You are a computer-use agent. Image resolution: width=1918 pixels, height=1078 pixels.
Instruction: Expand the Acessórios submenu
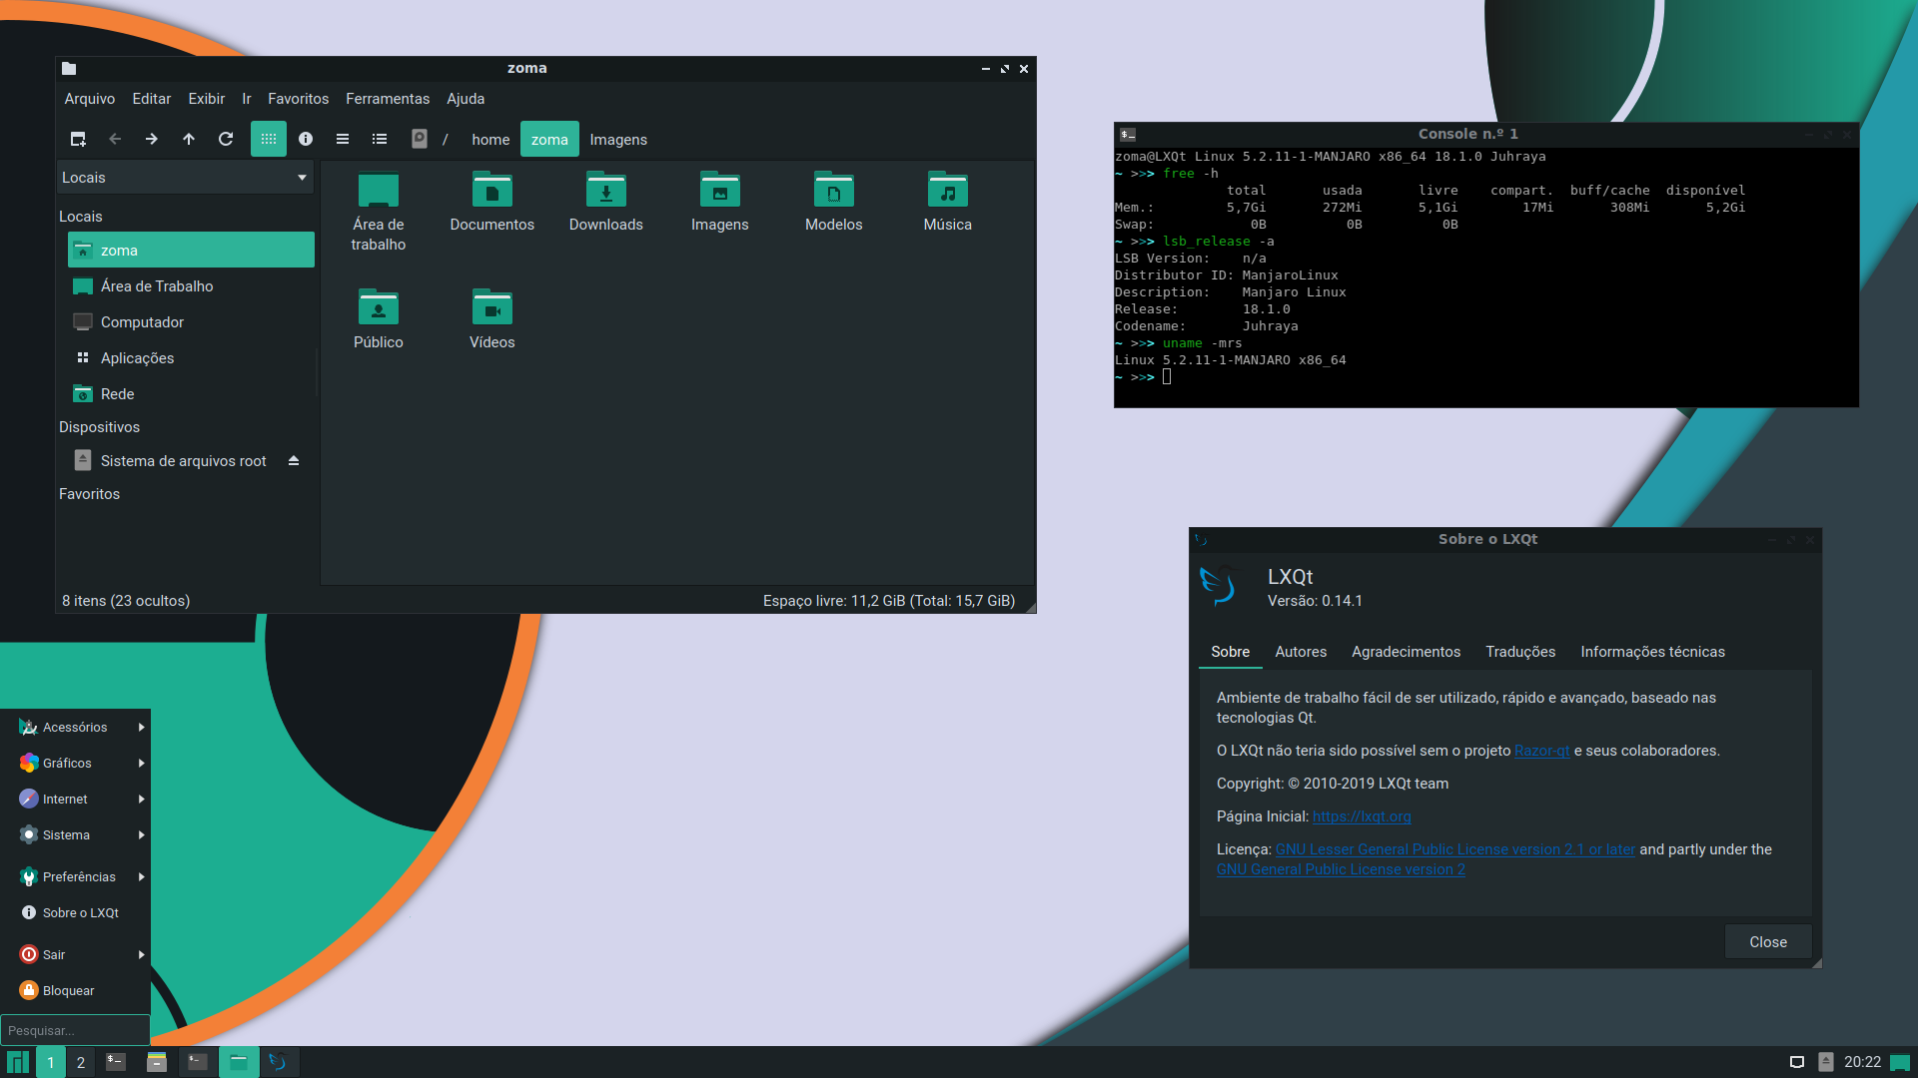click(x=76, y=728)
